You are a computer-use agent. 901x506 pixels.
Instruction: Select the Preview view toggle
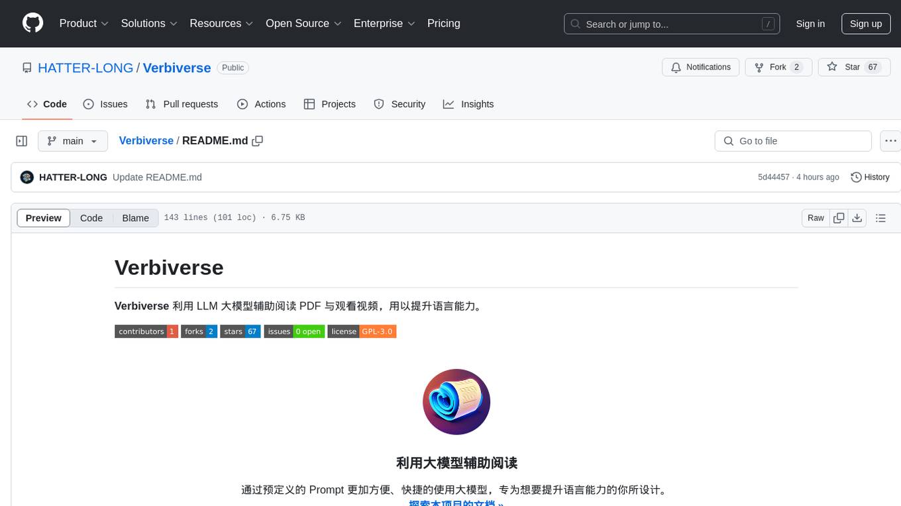(x=44, y=218)
